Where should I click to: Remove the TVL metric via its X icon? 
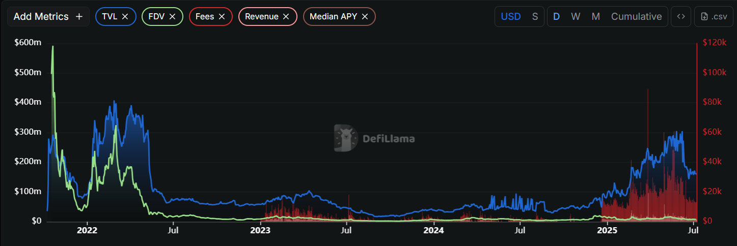[x=125, y=17]
